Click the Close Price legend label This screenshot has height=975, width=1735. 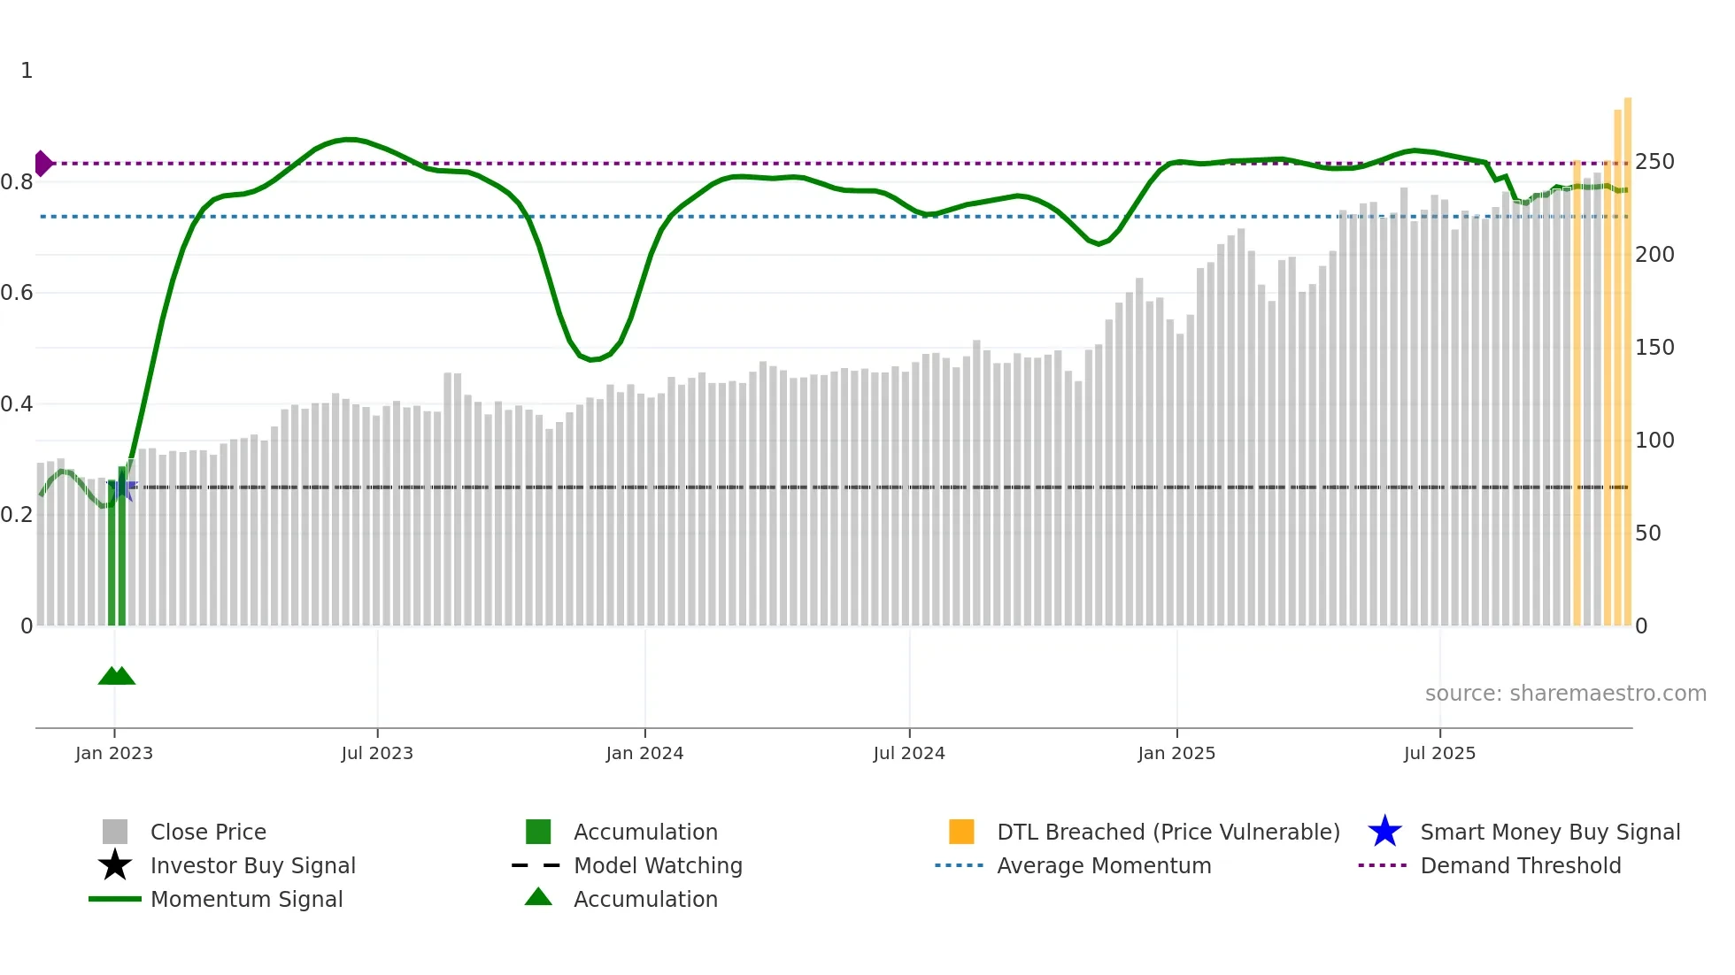[x=208, y=832]
